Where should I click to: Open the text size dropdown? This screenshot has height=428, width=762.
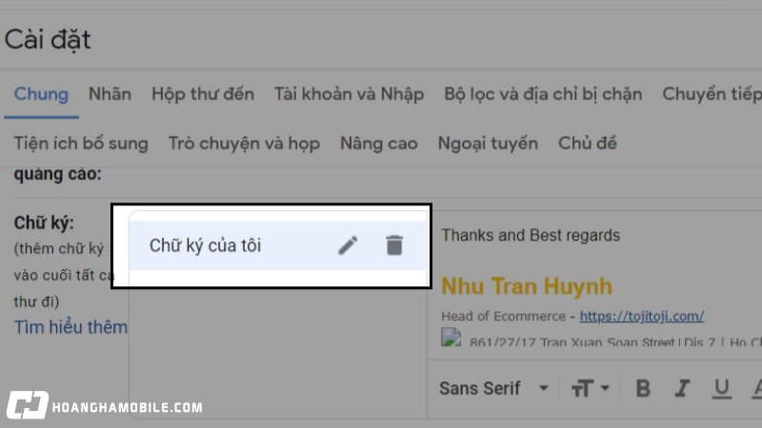(x=590, y=388)
